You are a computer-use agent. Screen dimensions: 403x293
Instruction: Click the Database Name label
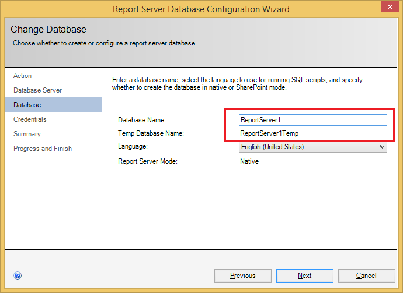[x=142, y=120]
